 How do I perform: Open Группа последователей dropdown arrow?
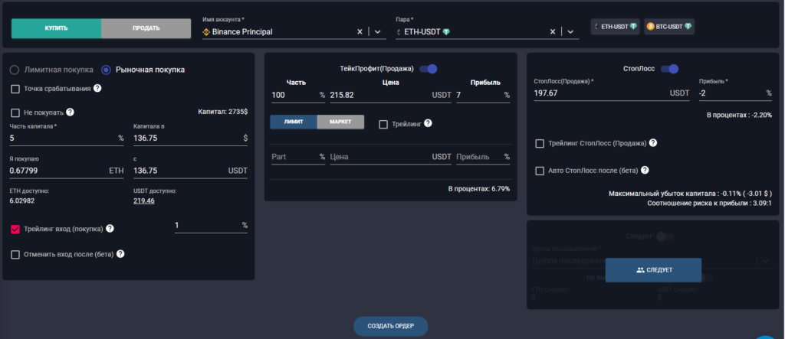(x=766, y=260)
